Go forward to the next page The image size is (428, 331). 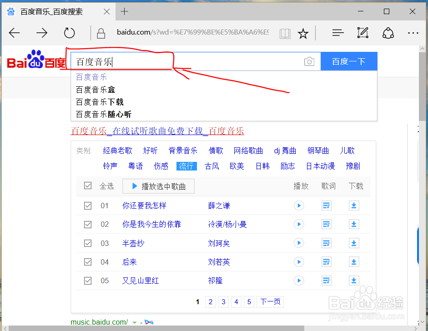(42, 33)
